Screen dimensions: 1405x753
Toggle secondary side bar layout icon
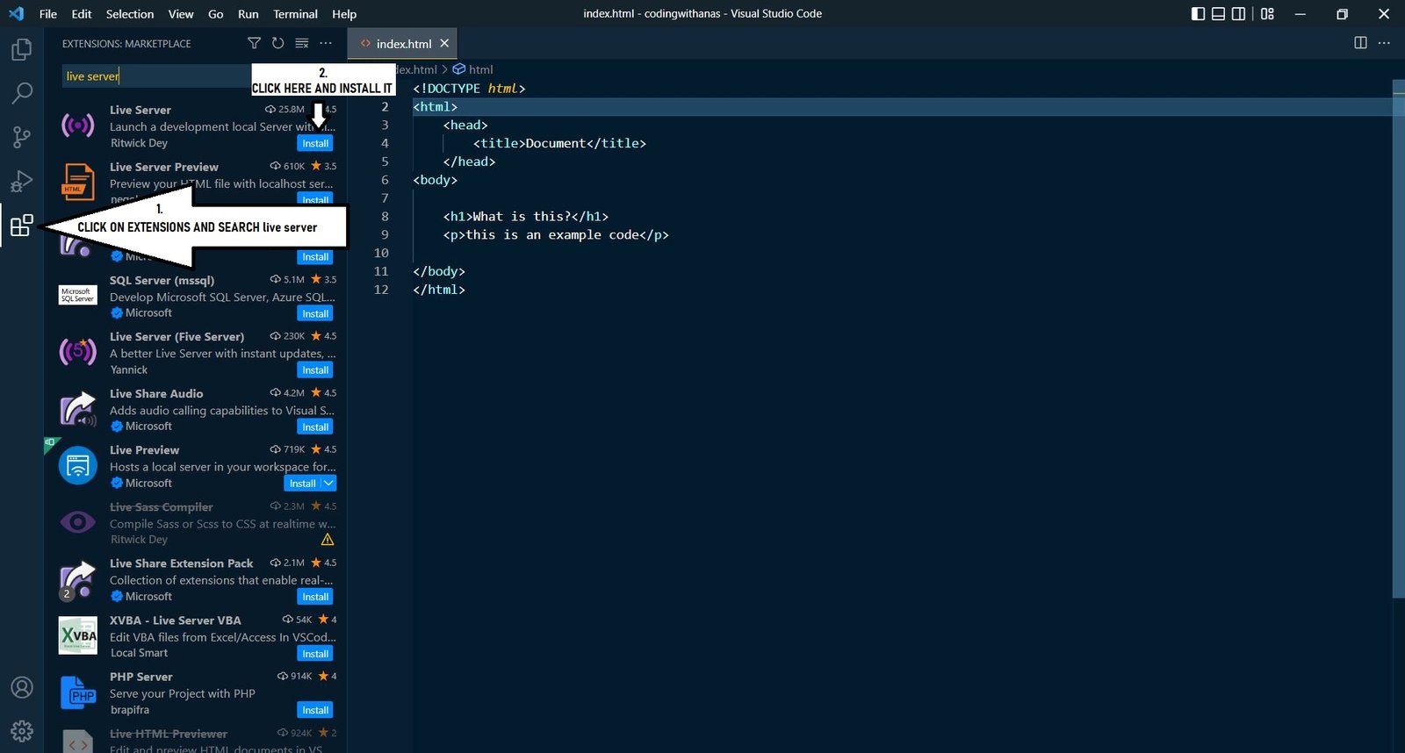1238,14
